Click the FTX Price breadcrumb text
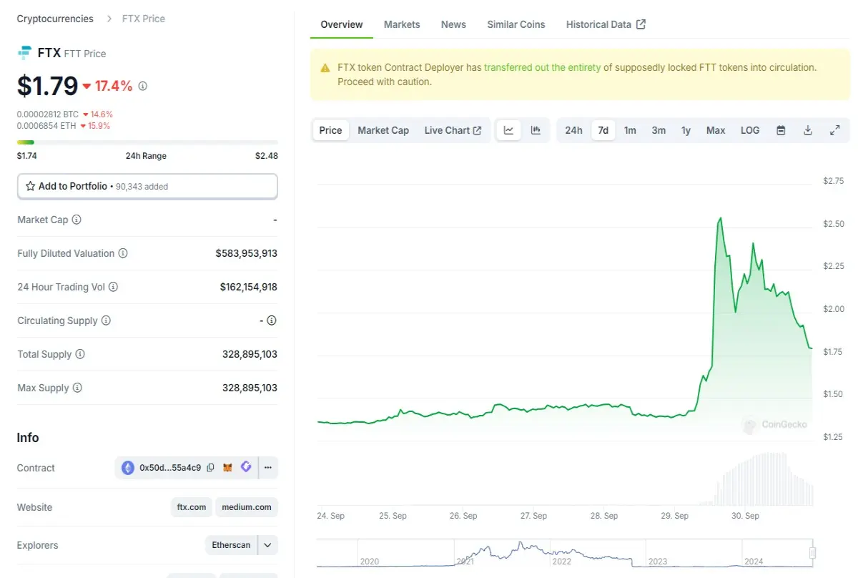 [x=144, y=19]
